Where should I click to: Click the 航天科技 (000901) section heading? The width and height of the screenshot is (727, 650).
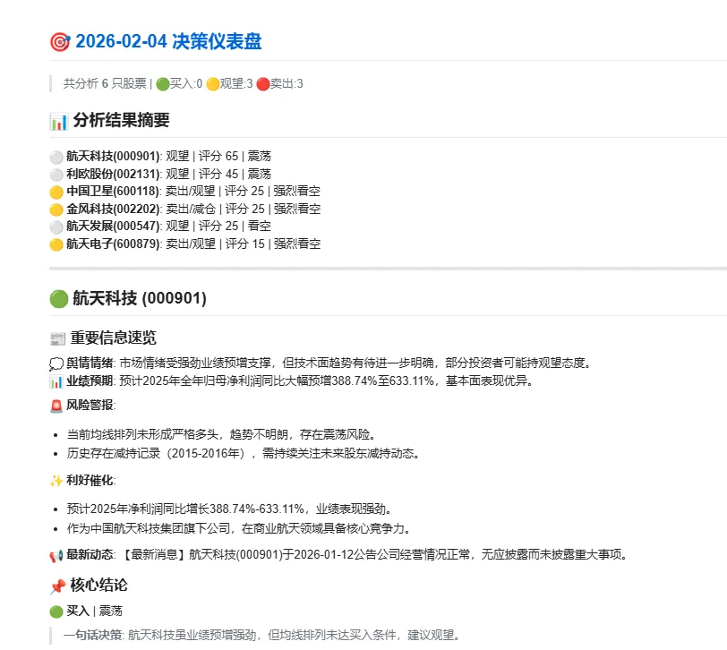coord(140,298)
